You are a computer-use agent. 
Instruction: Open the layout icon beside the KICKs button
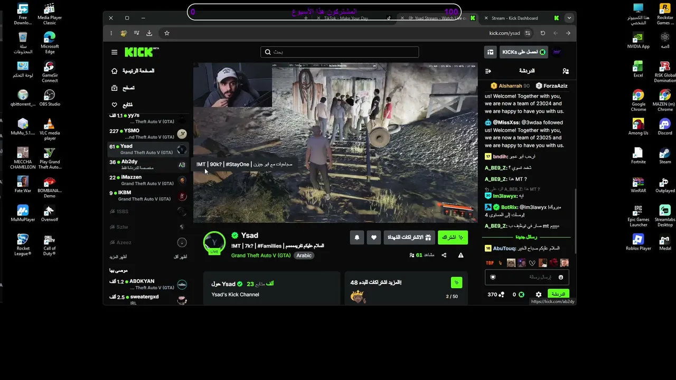coord(491,52)
